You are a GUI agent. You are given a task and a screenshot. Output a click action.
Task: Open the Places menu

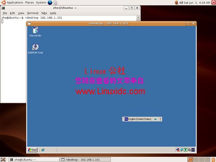[29, 3]
